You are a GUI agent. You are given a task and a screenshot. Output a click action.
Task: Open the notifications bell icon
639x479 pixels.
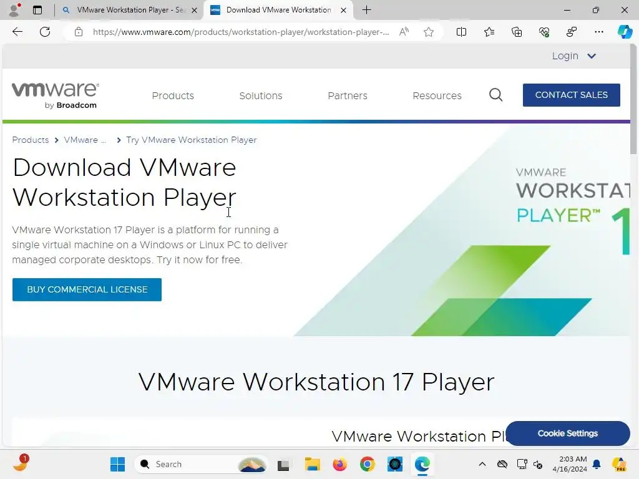tap(597, 464)
